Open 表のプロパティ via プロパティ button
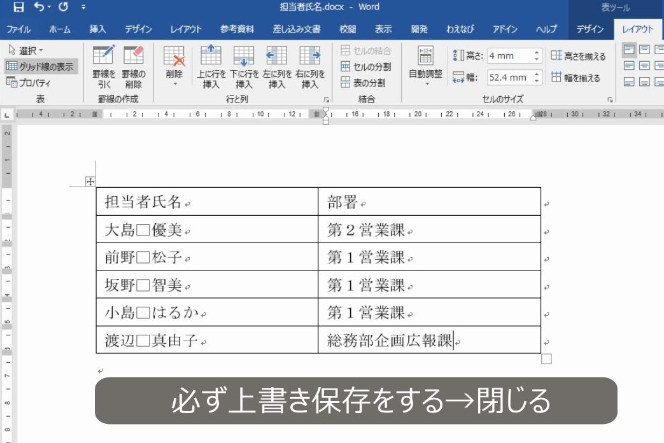Viewport: 664px width, 443px height. coord(33,81)
